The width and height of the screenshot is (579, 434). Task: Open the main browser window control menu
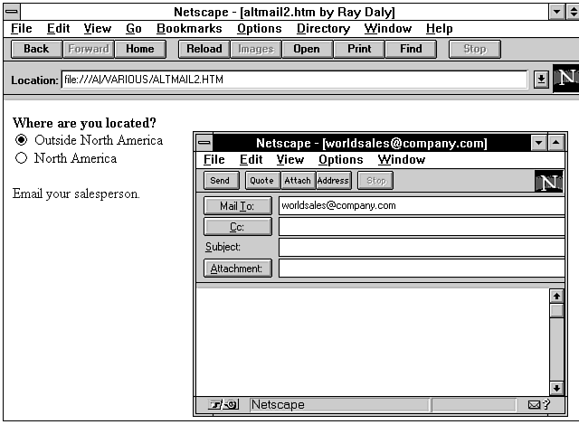coord(12,12)
